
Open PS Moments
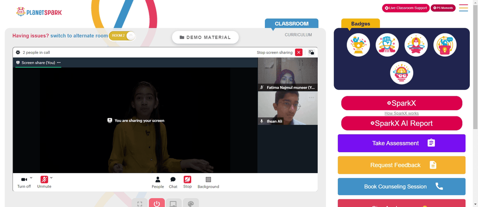click(x=443, y=8)
